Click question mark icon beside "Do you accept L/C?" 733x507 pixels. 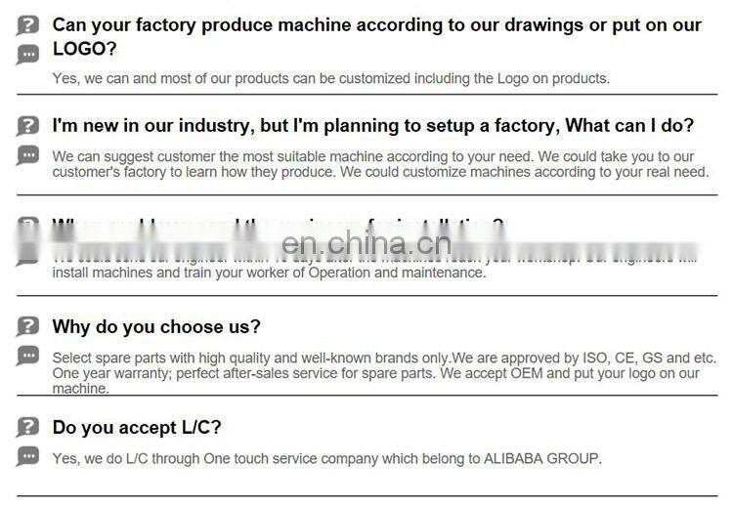[28, 427]
